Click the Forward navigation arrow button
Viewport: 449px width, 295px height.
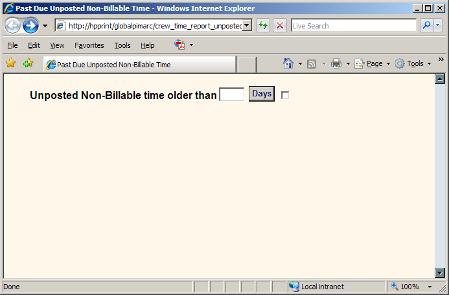pos(30,26)
